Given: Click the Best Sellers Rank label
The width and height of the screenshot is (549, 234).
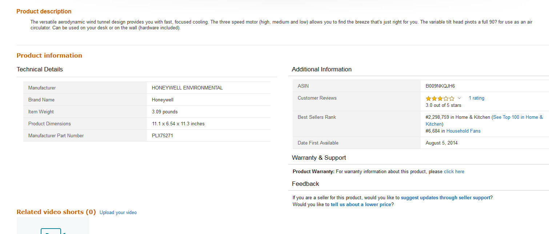Looking at the screenshot, I should coord(317,117).
